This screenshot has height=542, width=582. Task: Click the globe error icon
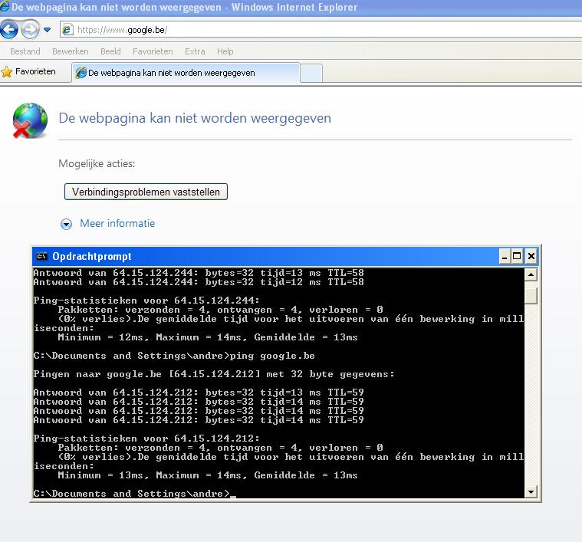point(30,120)
